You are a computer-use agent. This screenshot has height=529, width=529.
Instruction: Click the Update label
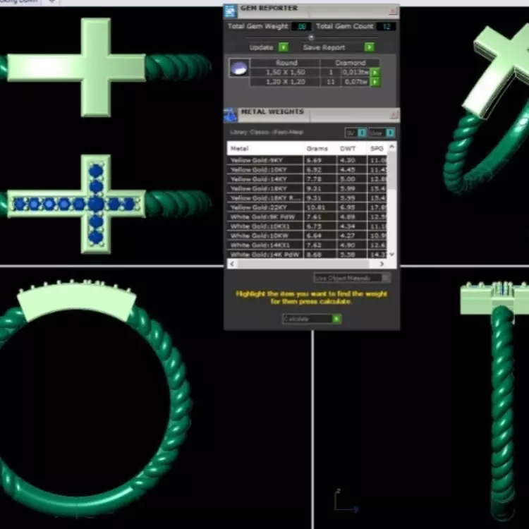point(261,47)
